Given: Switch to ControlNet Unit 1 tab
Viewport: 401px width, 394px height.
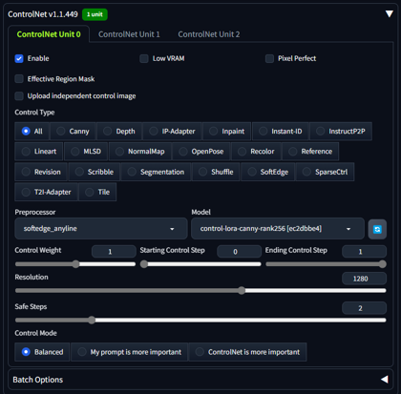Looking at the screenshot, I should pyautogui.click(x=129, y=34).
